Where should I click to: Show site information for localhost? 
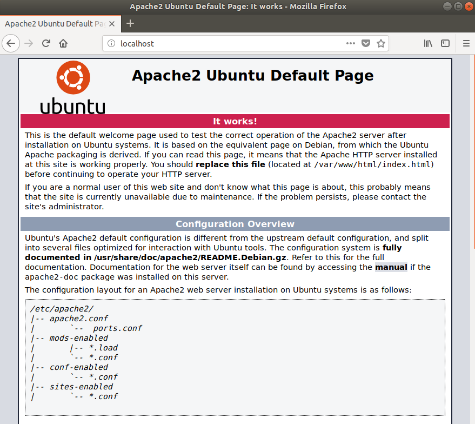pos(111,43)
